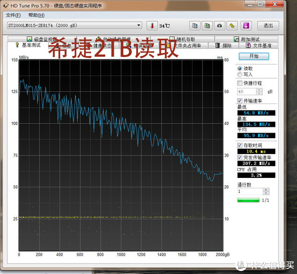This screenshot has width=297, height=274.
Task: Select the 读取 radio button
Action: (240, 68)
